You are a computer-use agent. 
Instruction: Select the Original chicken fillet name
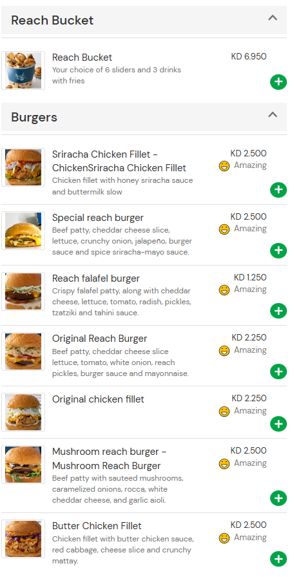(98, 399)
